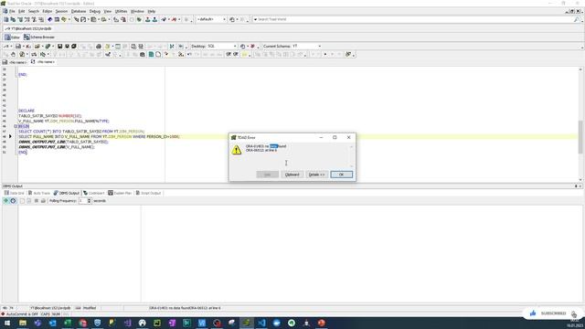Toggle DBMS output on/off green icon
Screen dimensions: 585x329
tap(5, 201)
